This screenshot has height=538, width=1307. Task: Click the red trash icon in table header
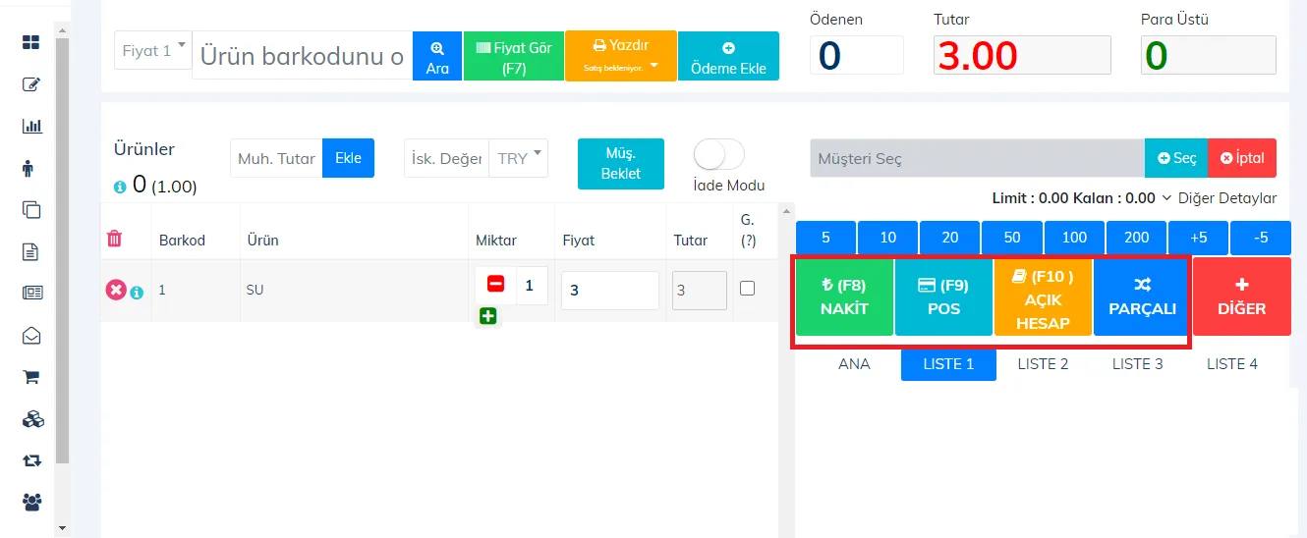point(115,239)
